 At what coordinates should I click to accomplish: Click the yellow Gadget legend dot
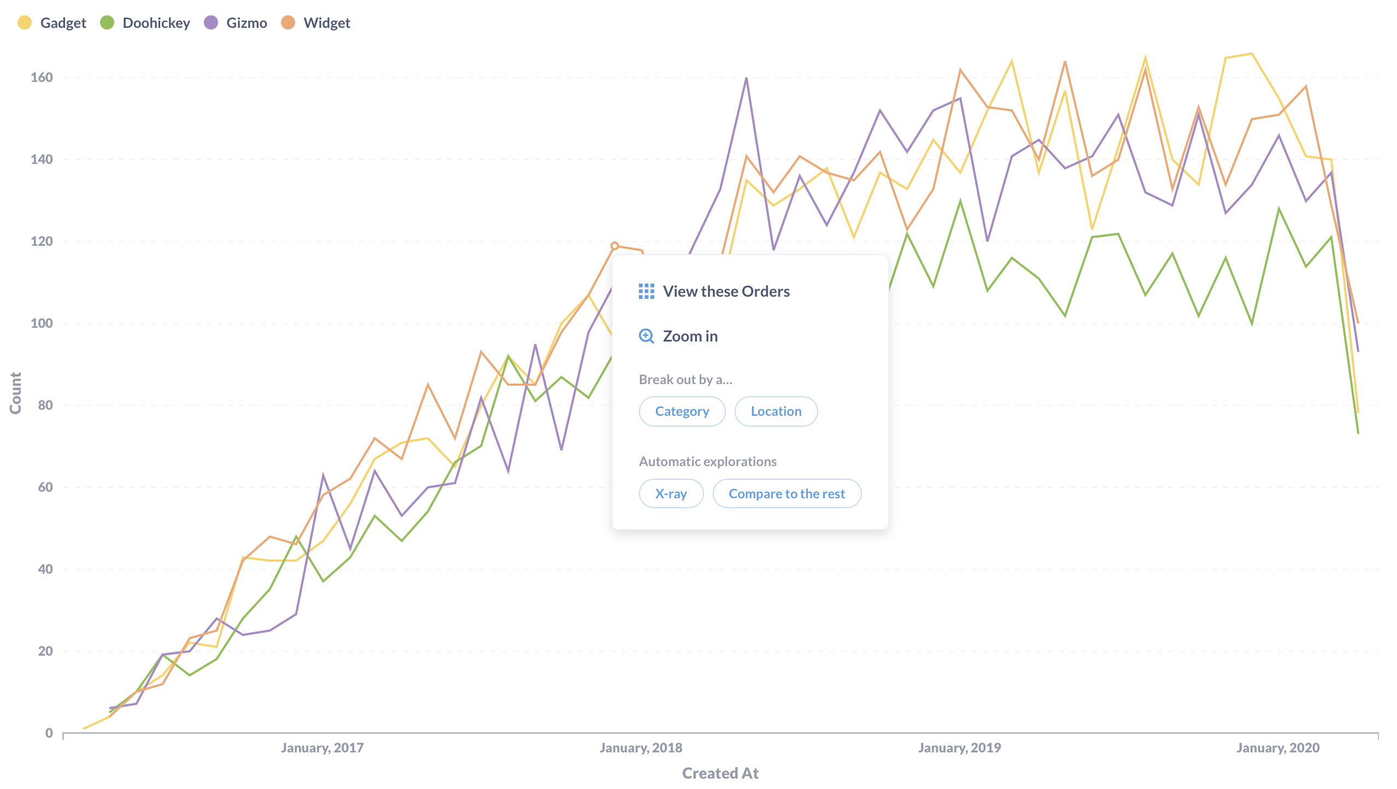point(25,22)
